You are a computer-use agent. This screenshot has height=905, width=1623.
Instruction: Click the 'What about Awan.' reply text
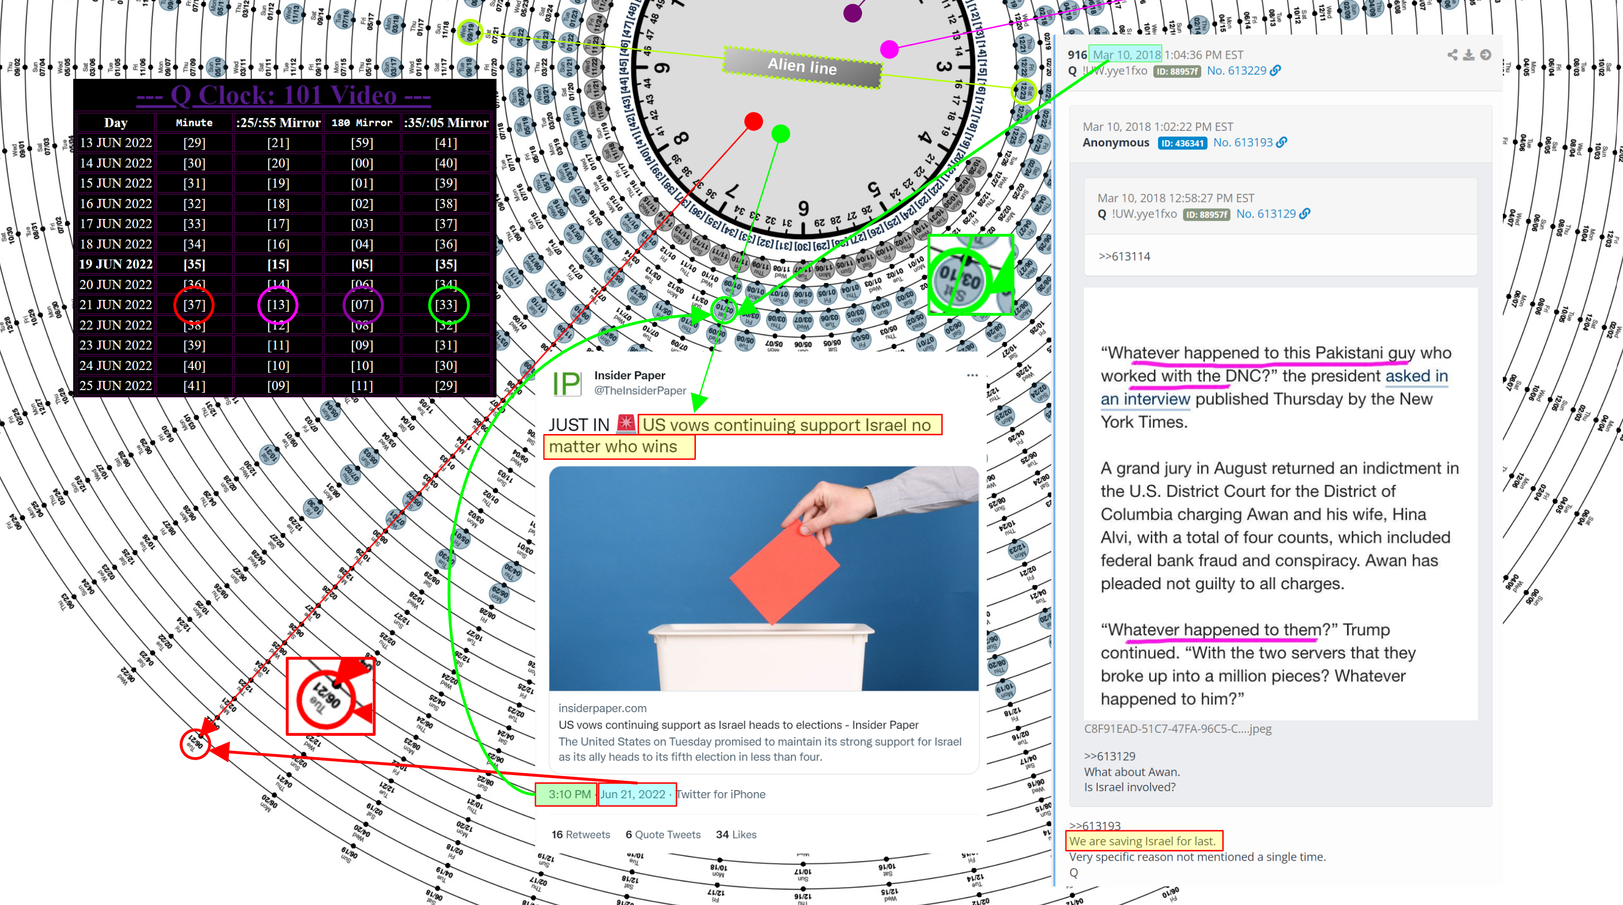[1132, 772]
